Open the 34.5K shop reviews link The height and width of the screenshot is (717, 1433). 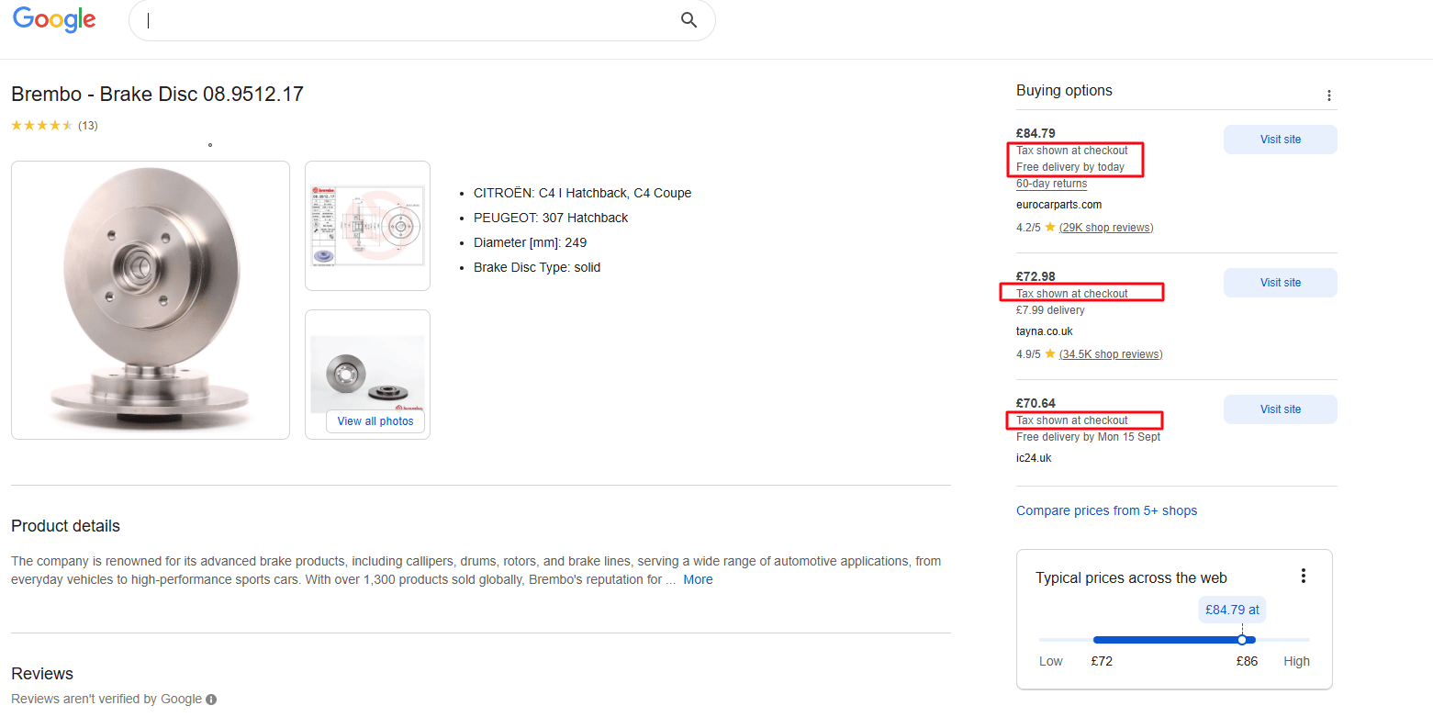click(x=1110, y=354)
